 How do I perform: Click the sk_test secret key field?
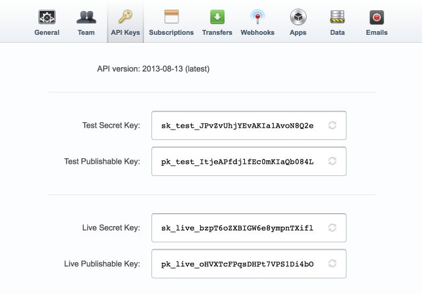point(237,126)
